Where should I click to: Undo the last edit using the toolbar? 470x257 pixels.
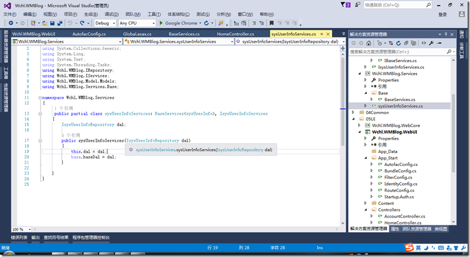[70, 23]
